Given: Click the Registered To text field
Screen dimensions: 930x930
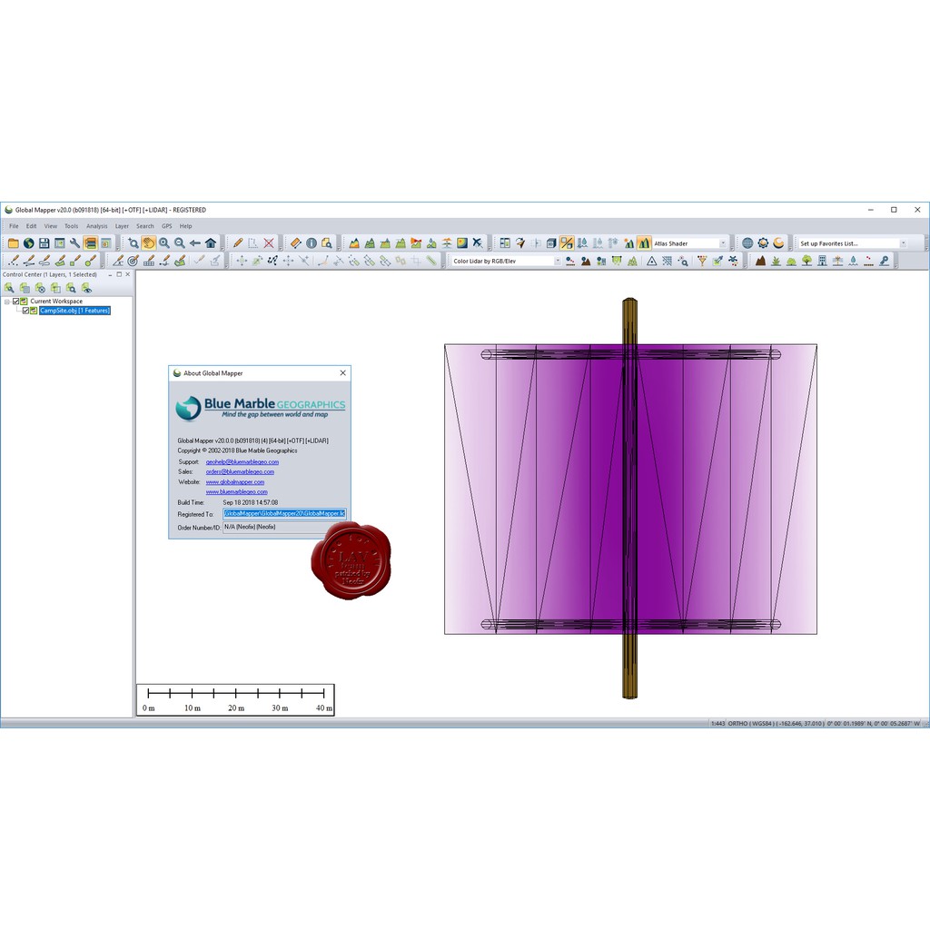Looking at the screenshot, I should [284, 514].
